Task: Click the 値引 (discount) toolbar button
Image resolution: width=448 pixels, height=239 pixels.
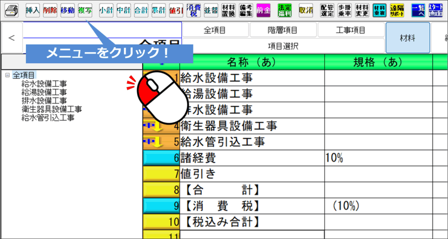Action: pyautogui.click(x=176, y=10)
